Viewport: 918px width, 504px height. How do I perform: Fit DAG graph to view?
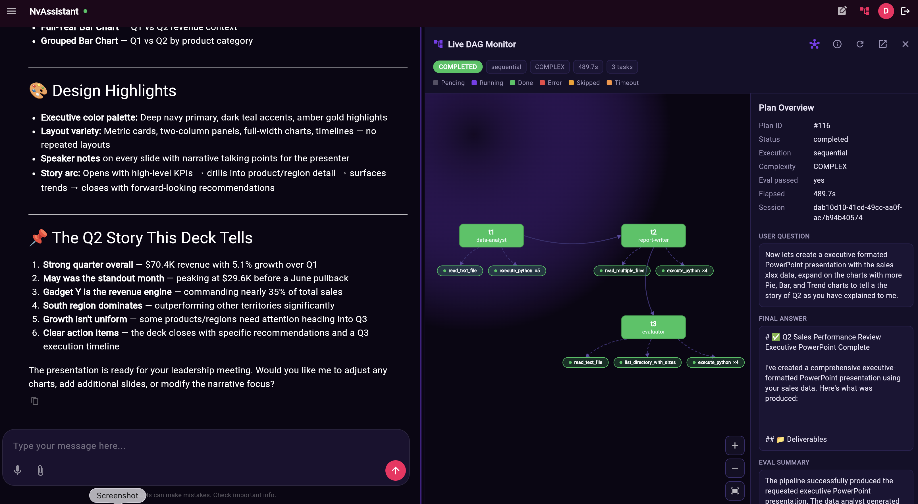[x=735, y=491]
